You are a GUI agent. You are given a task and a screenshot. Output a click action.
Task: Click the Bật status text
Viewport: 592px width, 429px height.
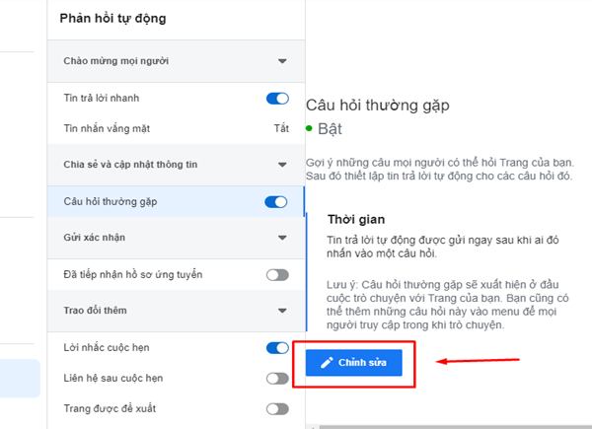pyautogui.click(x=330, y=129)
